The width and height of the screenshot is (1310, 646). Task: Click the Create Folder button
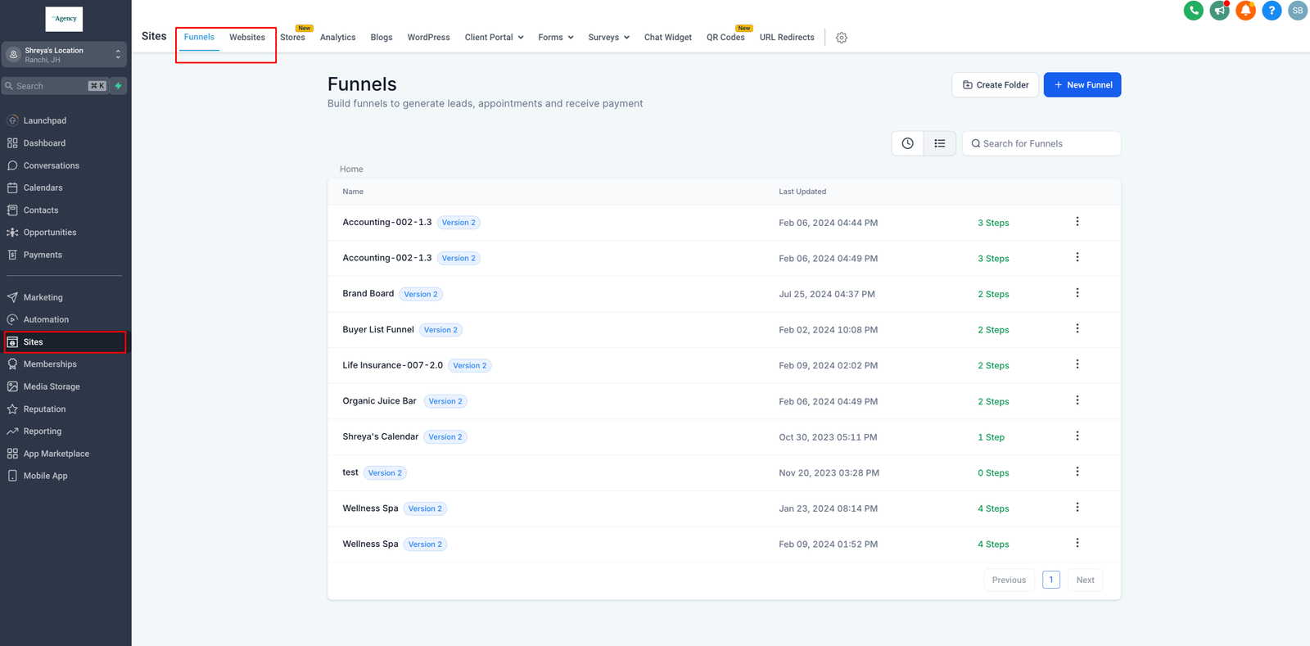pyautogui.click(x=995, y=85)
